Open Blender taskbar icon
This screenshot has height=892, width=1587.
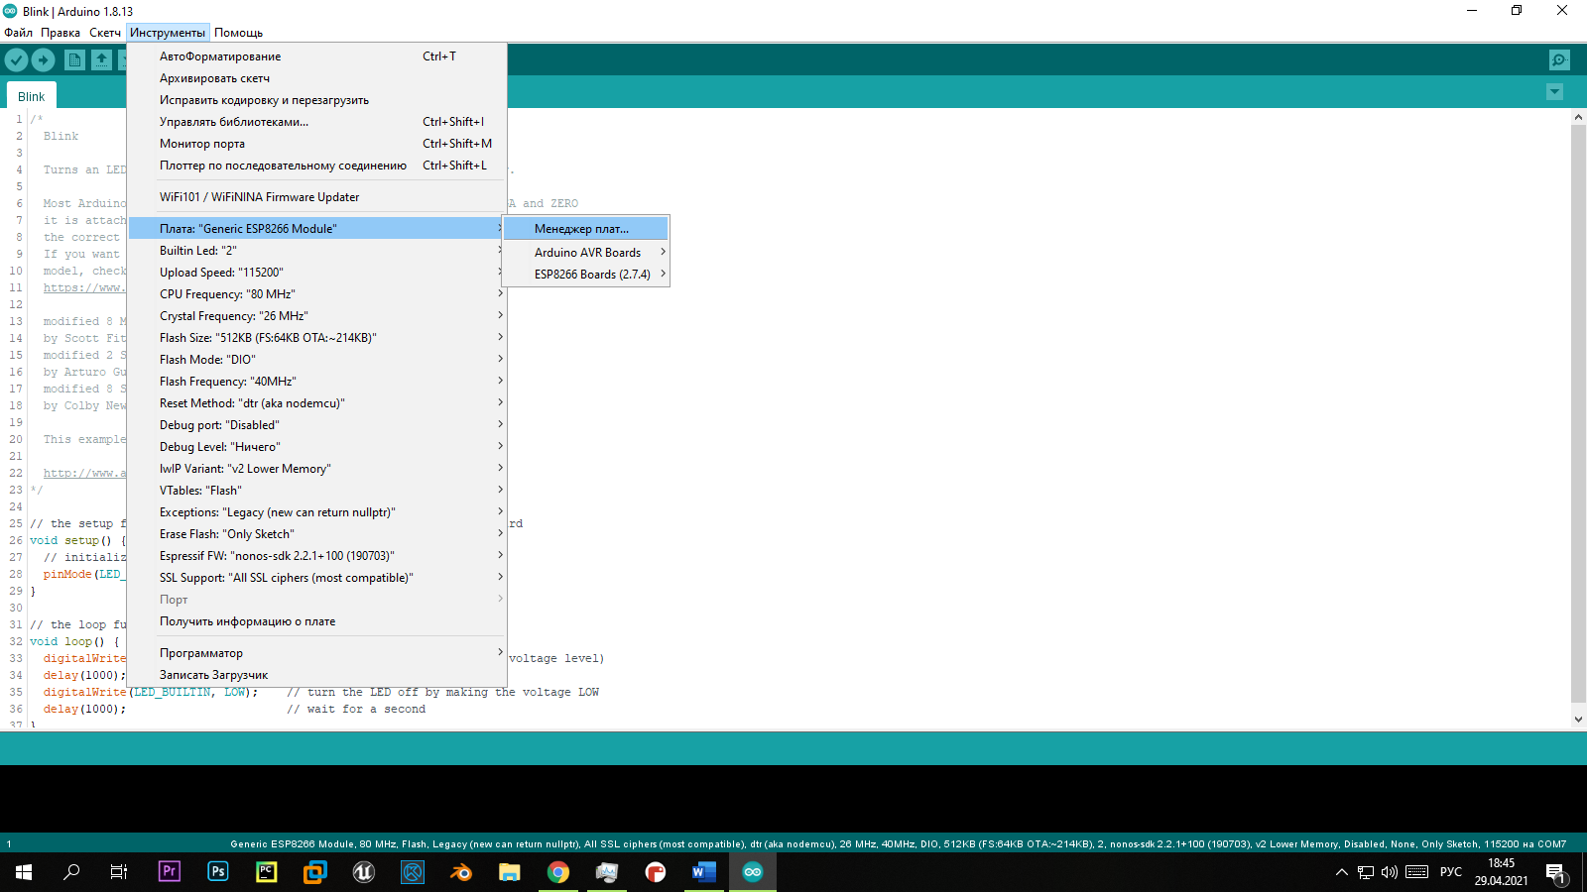461,872
